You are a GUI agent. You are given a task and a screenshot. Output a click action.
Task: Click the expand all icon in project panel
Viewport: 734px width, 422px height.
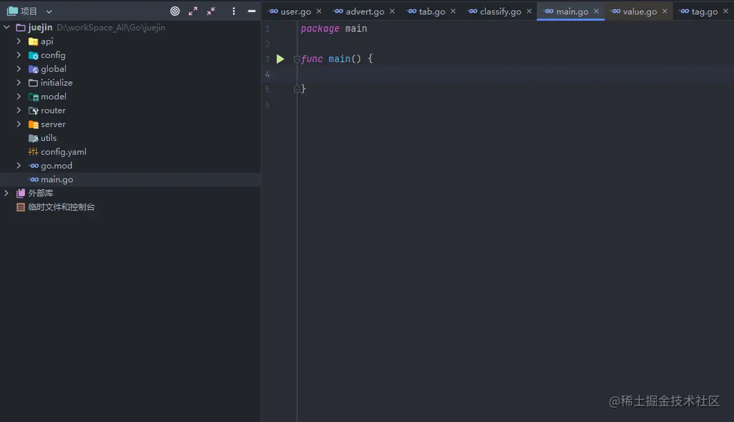pyautogui.click(x=193, y=11)
